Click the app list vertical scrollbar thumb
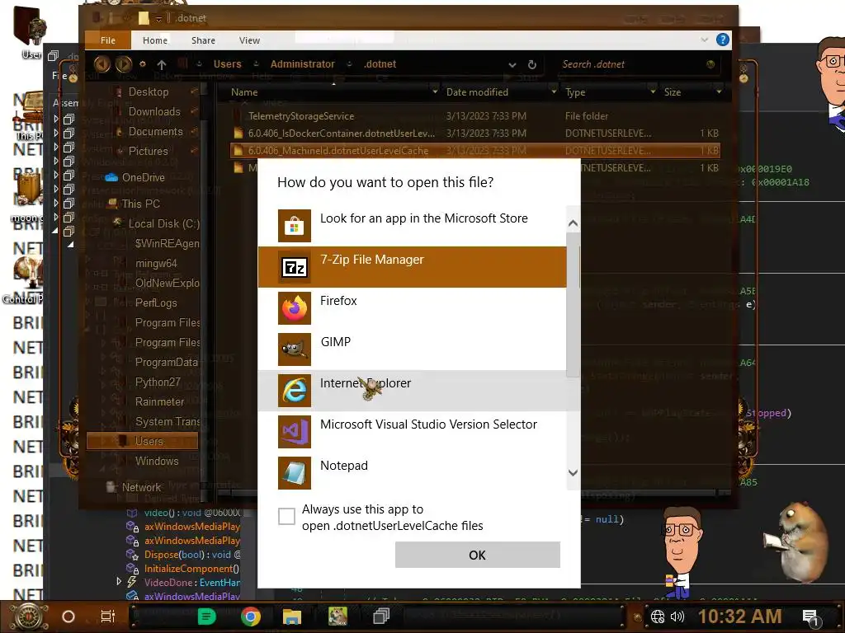The height and width of the screenshot is (633, 845). [573, 304]
